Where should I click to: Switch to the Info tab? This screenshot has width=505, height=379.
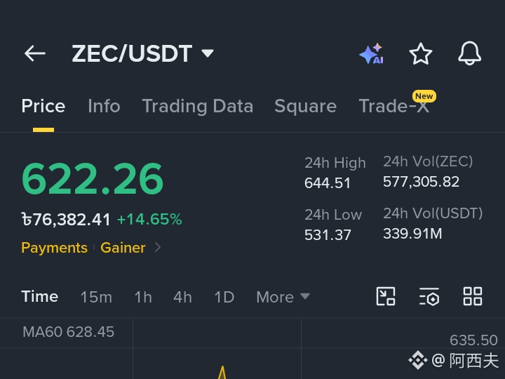pyautogui.click(x=104, y=106)
